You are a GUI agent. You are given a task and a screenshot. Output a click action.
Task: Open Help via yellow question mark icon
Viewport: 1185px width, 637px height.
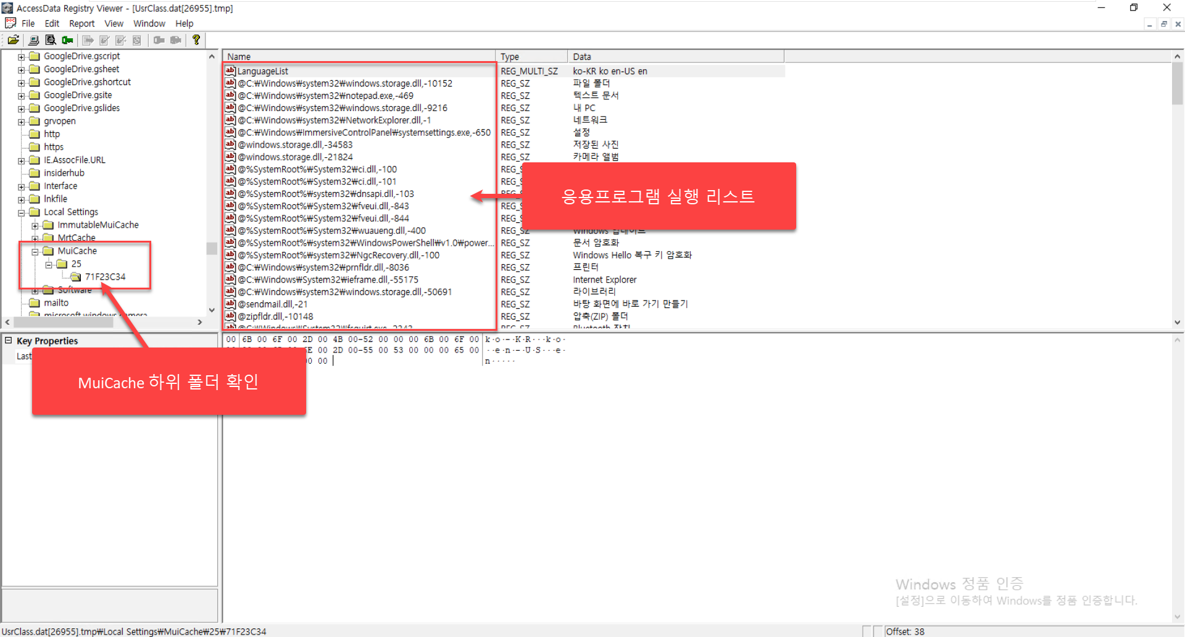click(x=196, y=40)
